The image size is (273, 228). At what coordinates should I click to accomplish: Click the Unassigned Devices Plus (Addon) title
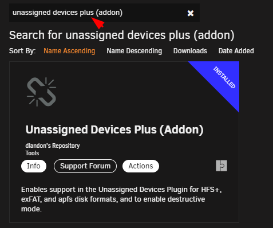click(x=114, y=129)
